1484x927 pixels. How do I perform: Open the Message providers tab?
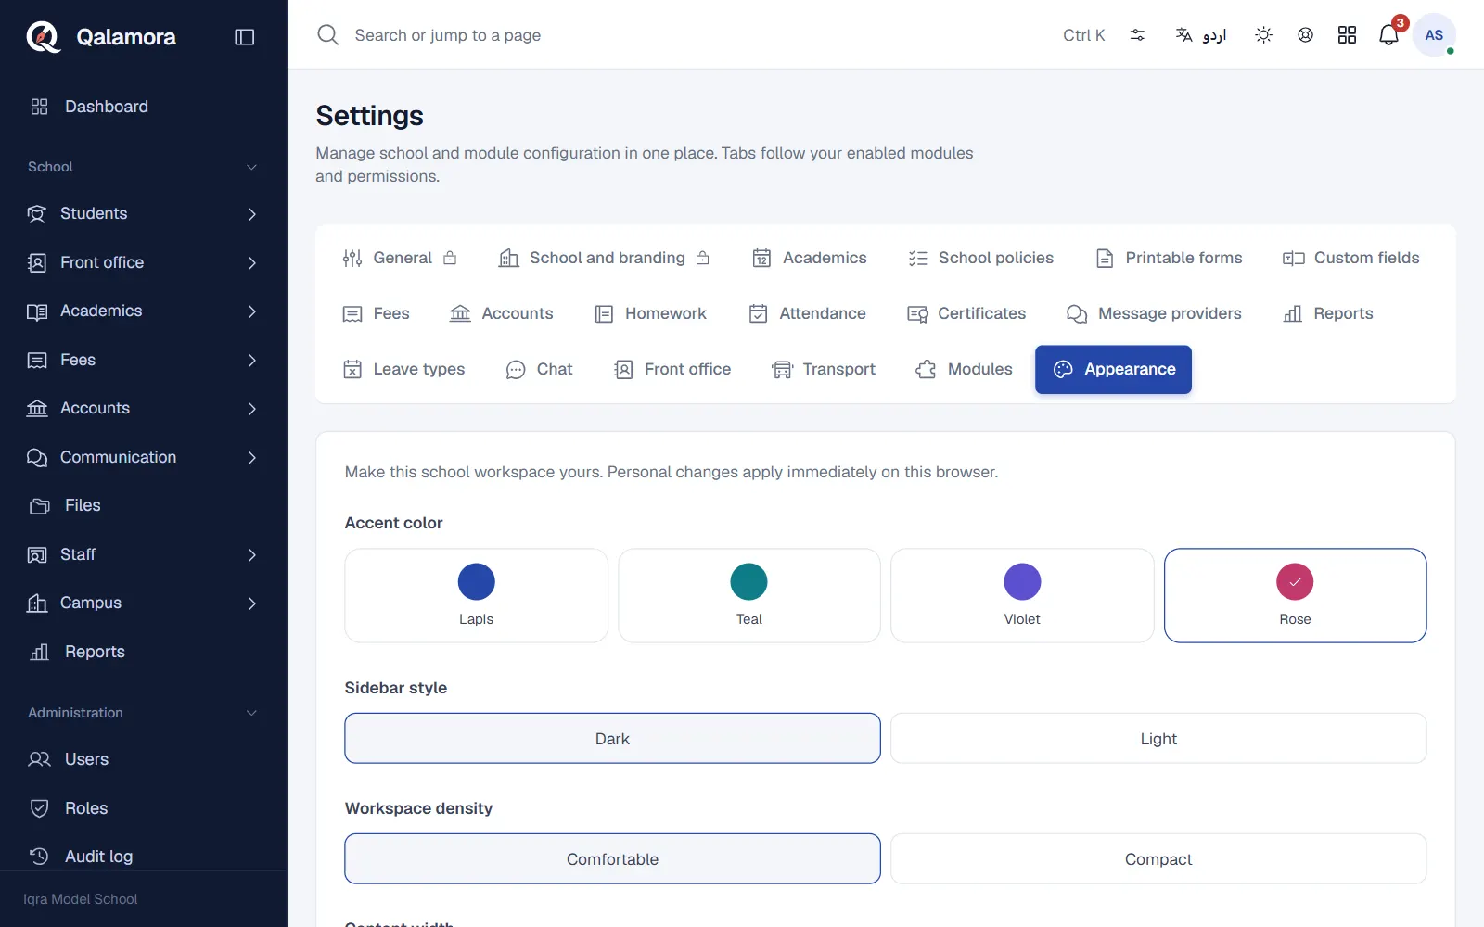1154,313
